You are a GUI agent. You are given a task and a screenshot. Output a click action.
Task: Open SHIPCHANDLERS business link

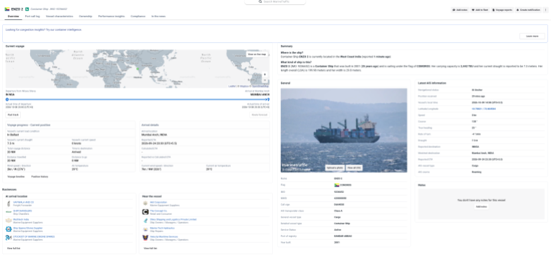click(22, 211)
